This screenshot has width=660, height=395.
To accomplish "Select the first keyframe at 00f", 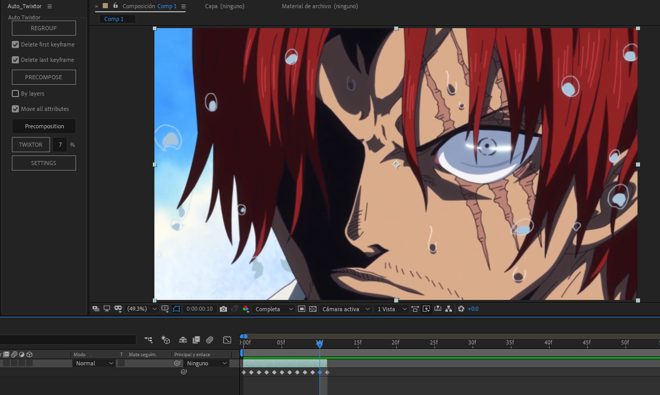I will tap(244, 372).
